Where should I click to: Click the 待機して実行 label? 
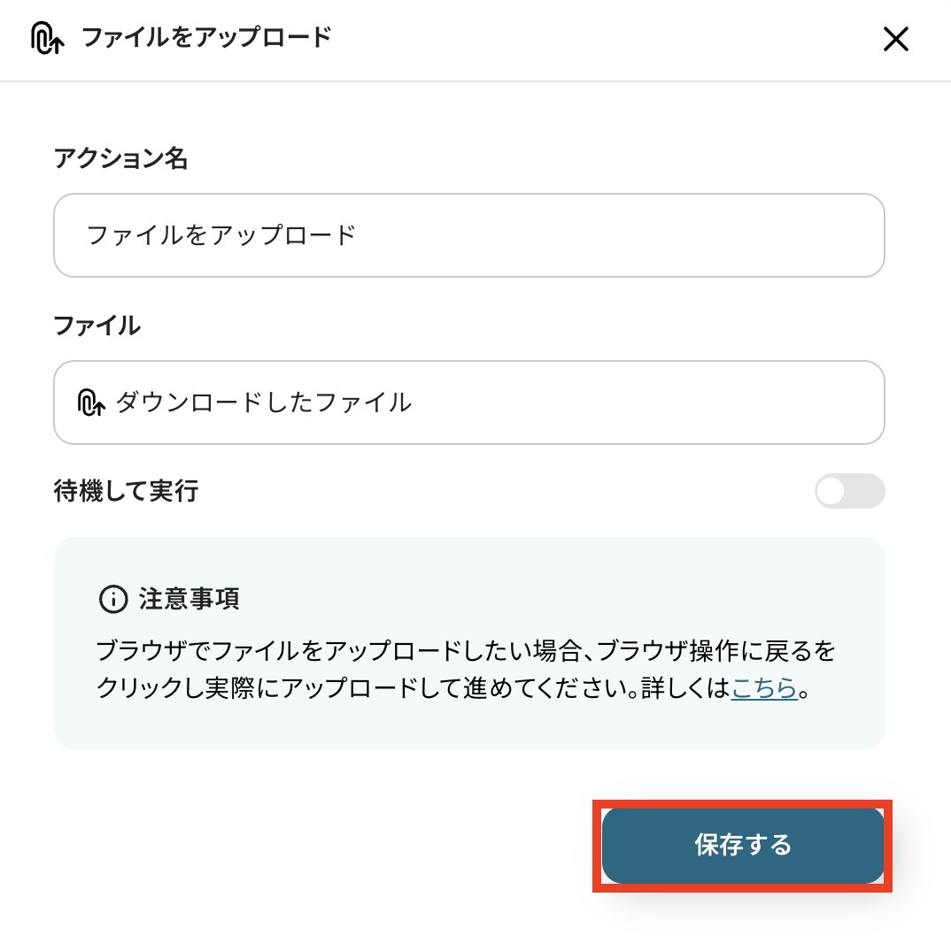[126, 491]
